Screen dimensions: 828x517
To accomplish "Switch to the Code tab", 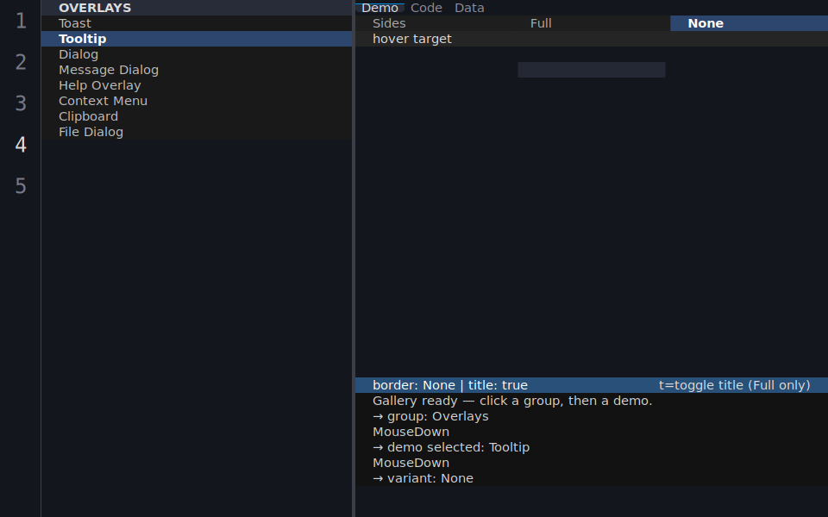I will [x=426, y=8].
